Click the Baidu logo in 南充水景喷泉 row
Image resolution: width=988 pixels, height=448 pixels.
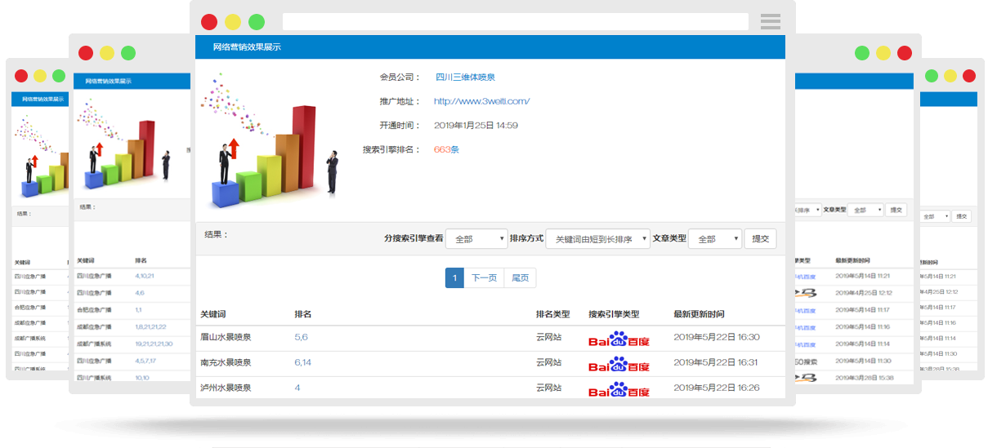(x=619, y=364)
